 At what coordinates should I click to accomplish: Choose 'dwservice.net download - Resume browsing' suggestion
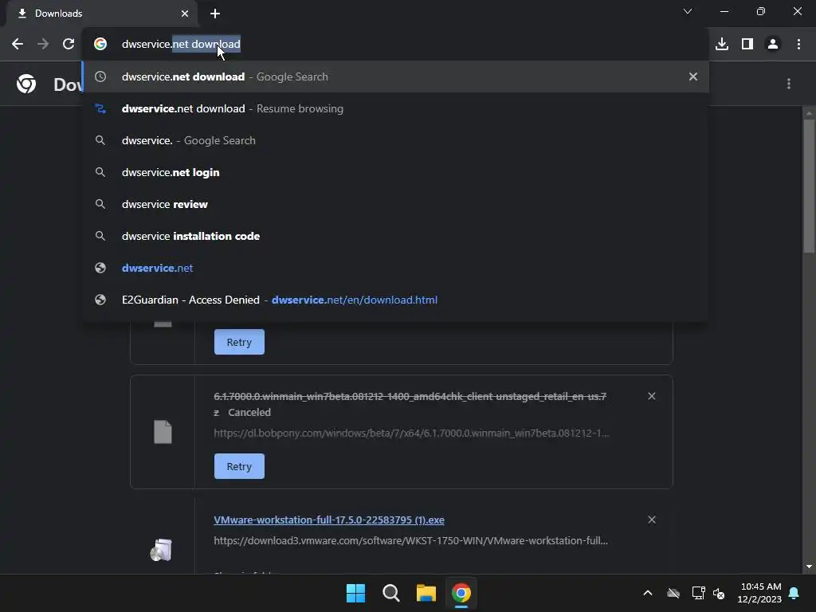395,108
